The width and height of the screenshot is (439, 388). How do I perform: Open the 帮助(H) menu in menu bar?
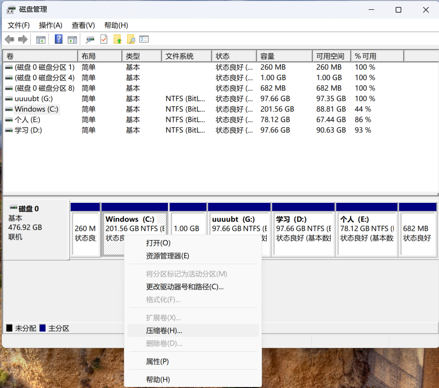point(116,26)
